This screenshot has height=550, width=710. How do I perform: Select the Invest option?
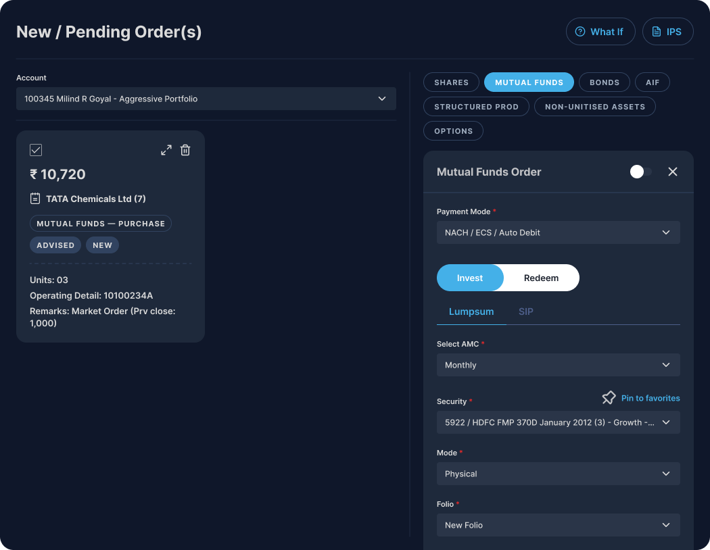(x=470, y=278)
